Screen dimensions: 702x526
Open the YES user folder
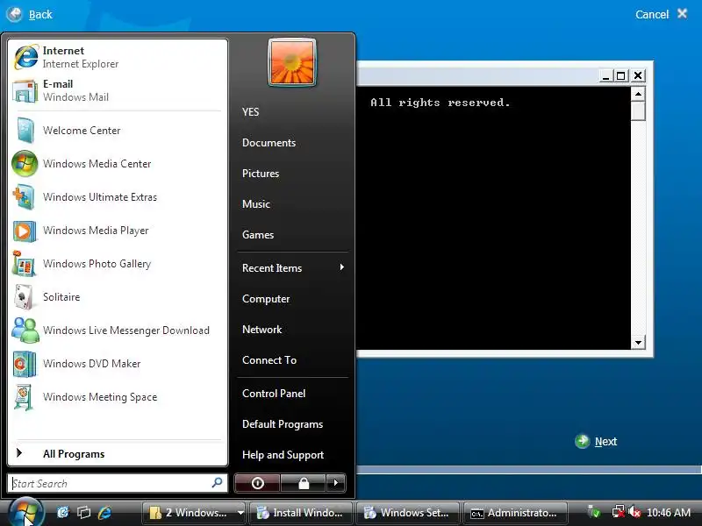point(250,112)
